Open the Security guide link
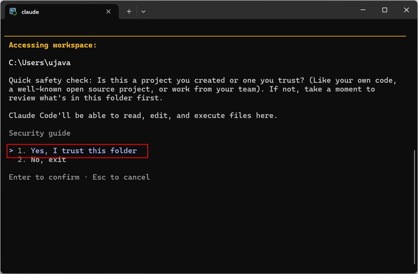The image size is (418, 274). click(39, 133)
